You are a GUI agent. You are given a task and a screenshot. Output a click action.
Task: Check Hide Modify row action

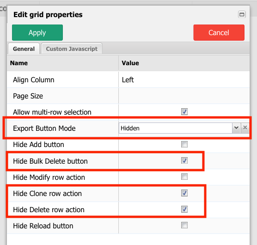click(x=184, y=177)
